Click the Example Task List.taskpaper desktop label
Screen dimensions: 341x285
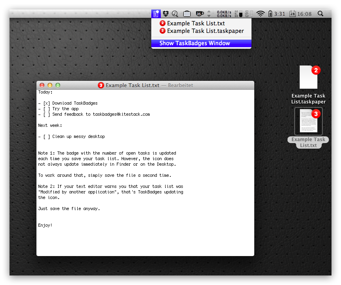click(309, 99)
